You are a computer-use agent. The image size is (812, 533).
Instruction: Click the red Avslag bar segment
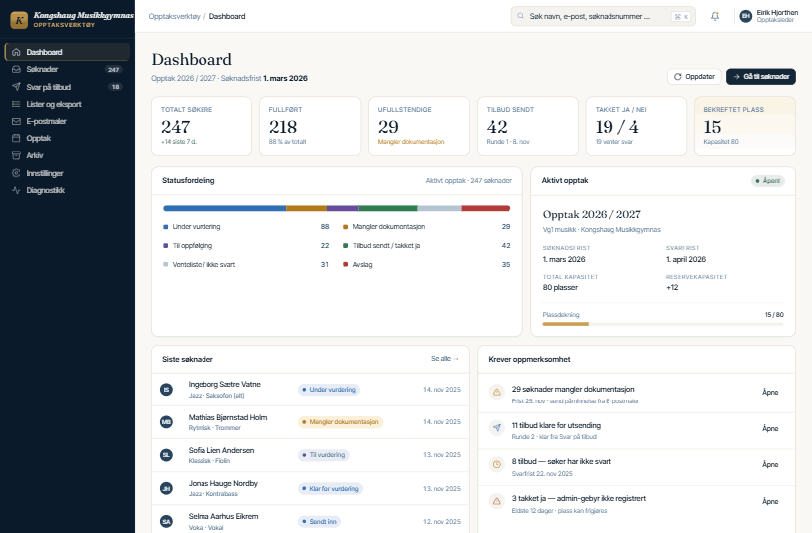(485, 208)
